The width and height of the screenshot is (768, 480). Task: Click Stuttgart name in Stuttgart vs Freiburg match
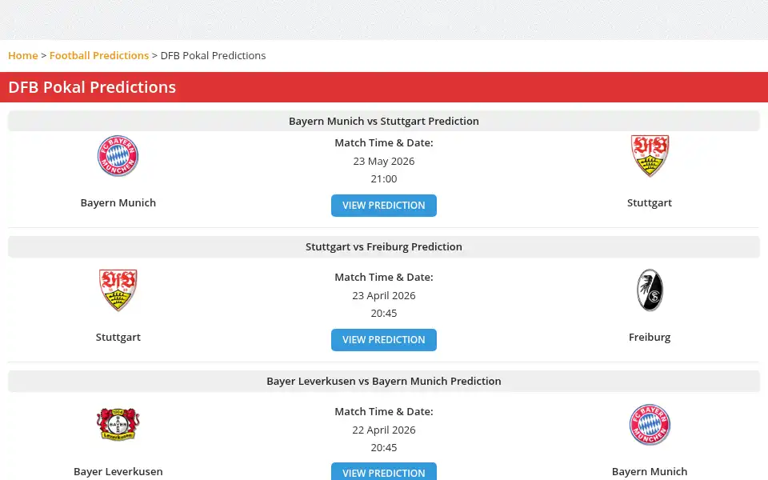coord(118,337)
